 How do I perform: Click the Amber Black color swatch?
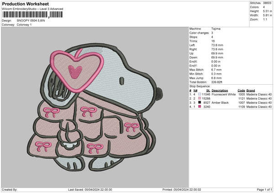point(200,102)
